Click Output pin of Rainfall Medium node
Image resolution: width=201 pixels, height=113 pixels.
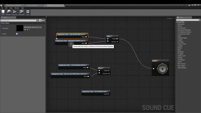(86, 43)
